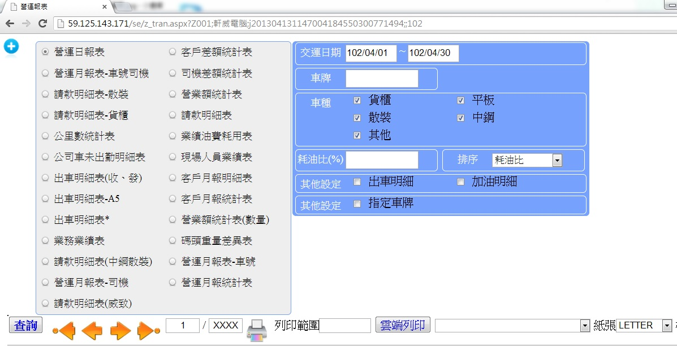Select 出車明細表-A5 radio option
The height and width of the screenshot is (346, 677).
pyautogui.click(x=45, y=199)
